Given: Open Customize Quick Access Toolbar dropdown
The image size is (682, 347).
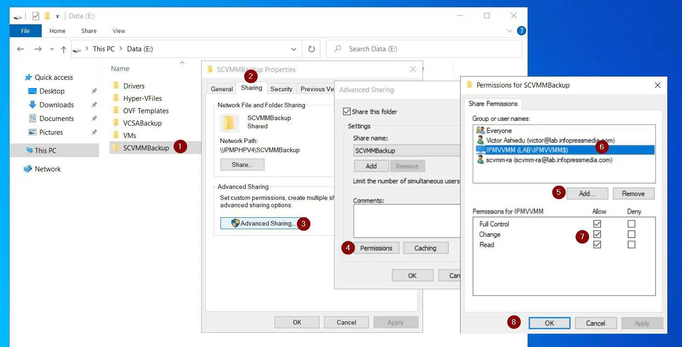Looking at the screenshot, I should (x=58, y=17).
